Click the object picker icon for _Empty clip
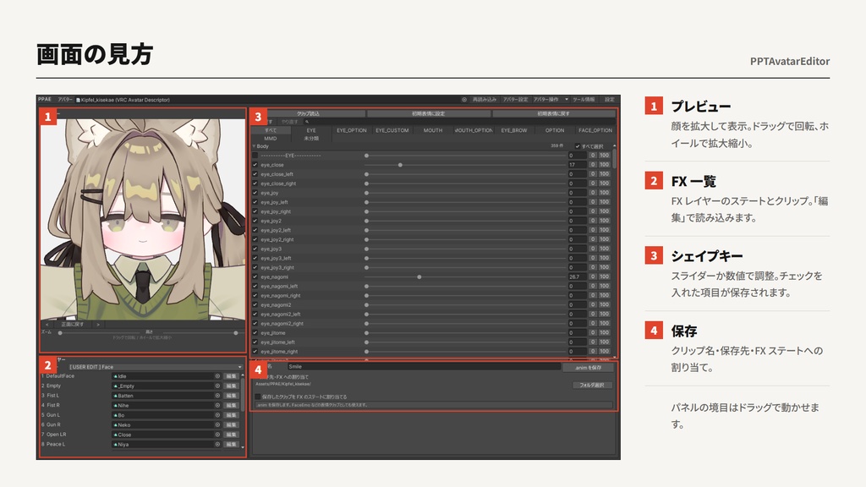This screenshot has width=866, height=487. tap(217, 386)
